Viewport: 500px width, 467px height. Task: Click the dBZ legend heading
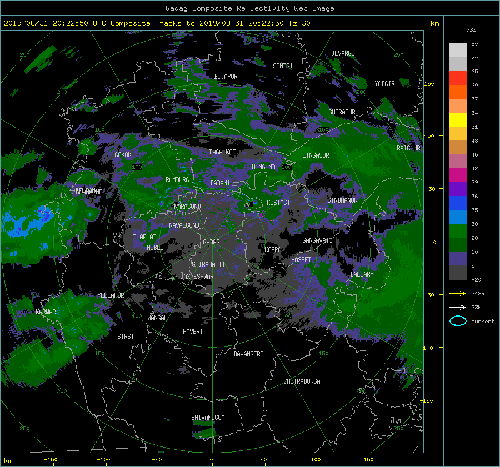(471, 29)
